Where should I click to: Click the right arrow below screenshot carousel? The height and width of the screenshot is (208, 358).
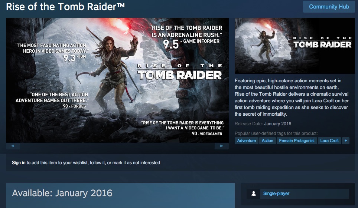(221, 146)
